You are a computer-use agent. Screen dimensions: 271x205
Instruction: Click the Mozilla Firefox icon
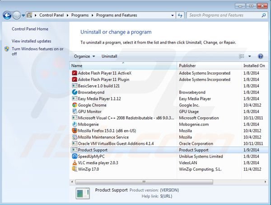[x=75, y=130]
